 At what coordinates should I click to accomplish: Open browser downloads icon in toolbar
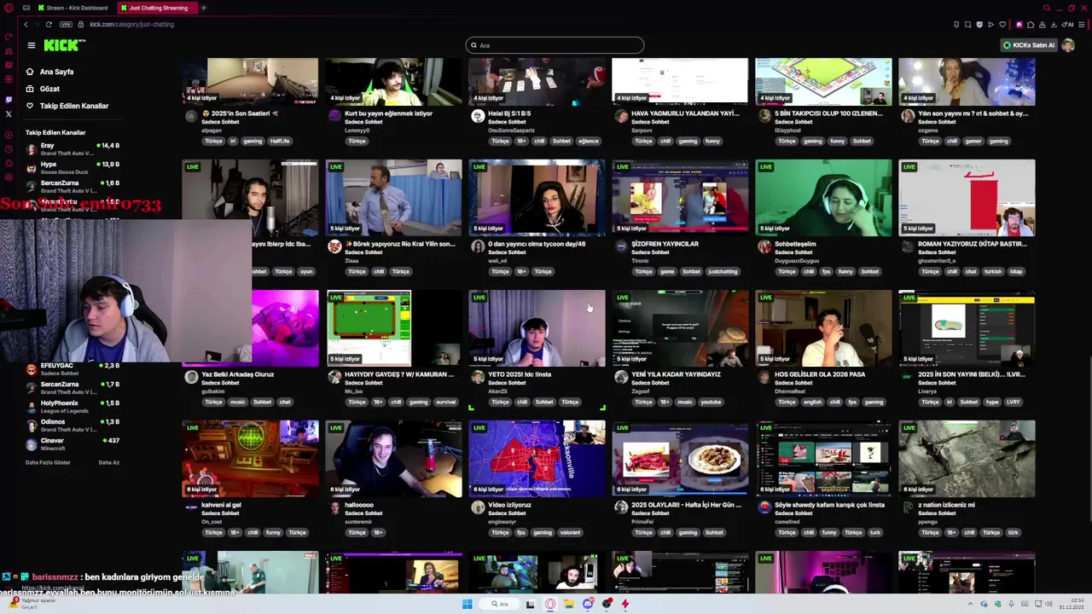tap(1054, 24)
